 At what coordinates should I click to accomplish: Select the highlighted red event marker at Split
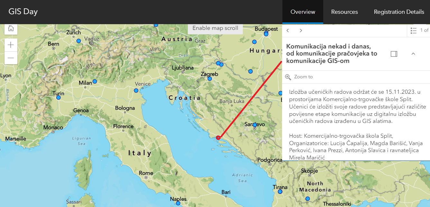click(x=219, y=138)
